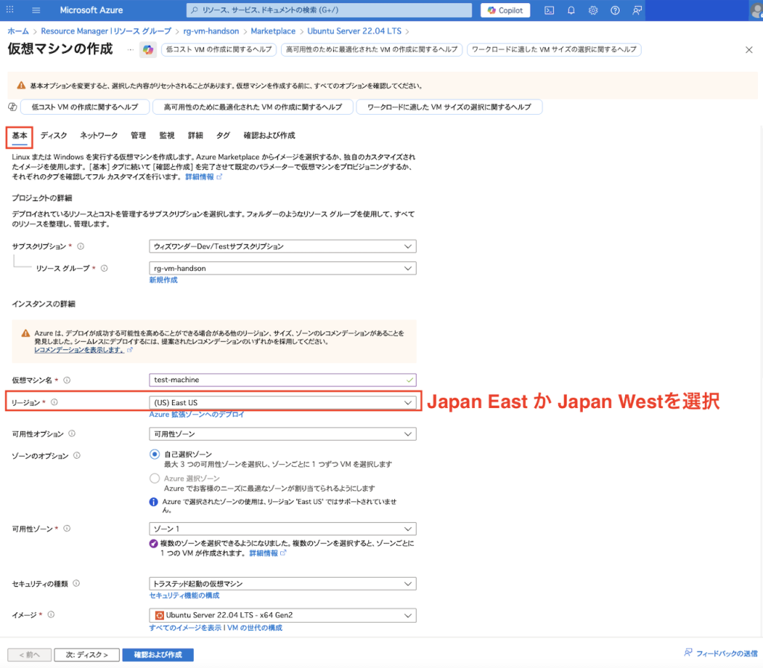Click the 確認および作成 blue button
Image resolution: width=763 pixels, height=668 pixels.
[157, 655]
